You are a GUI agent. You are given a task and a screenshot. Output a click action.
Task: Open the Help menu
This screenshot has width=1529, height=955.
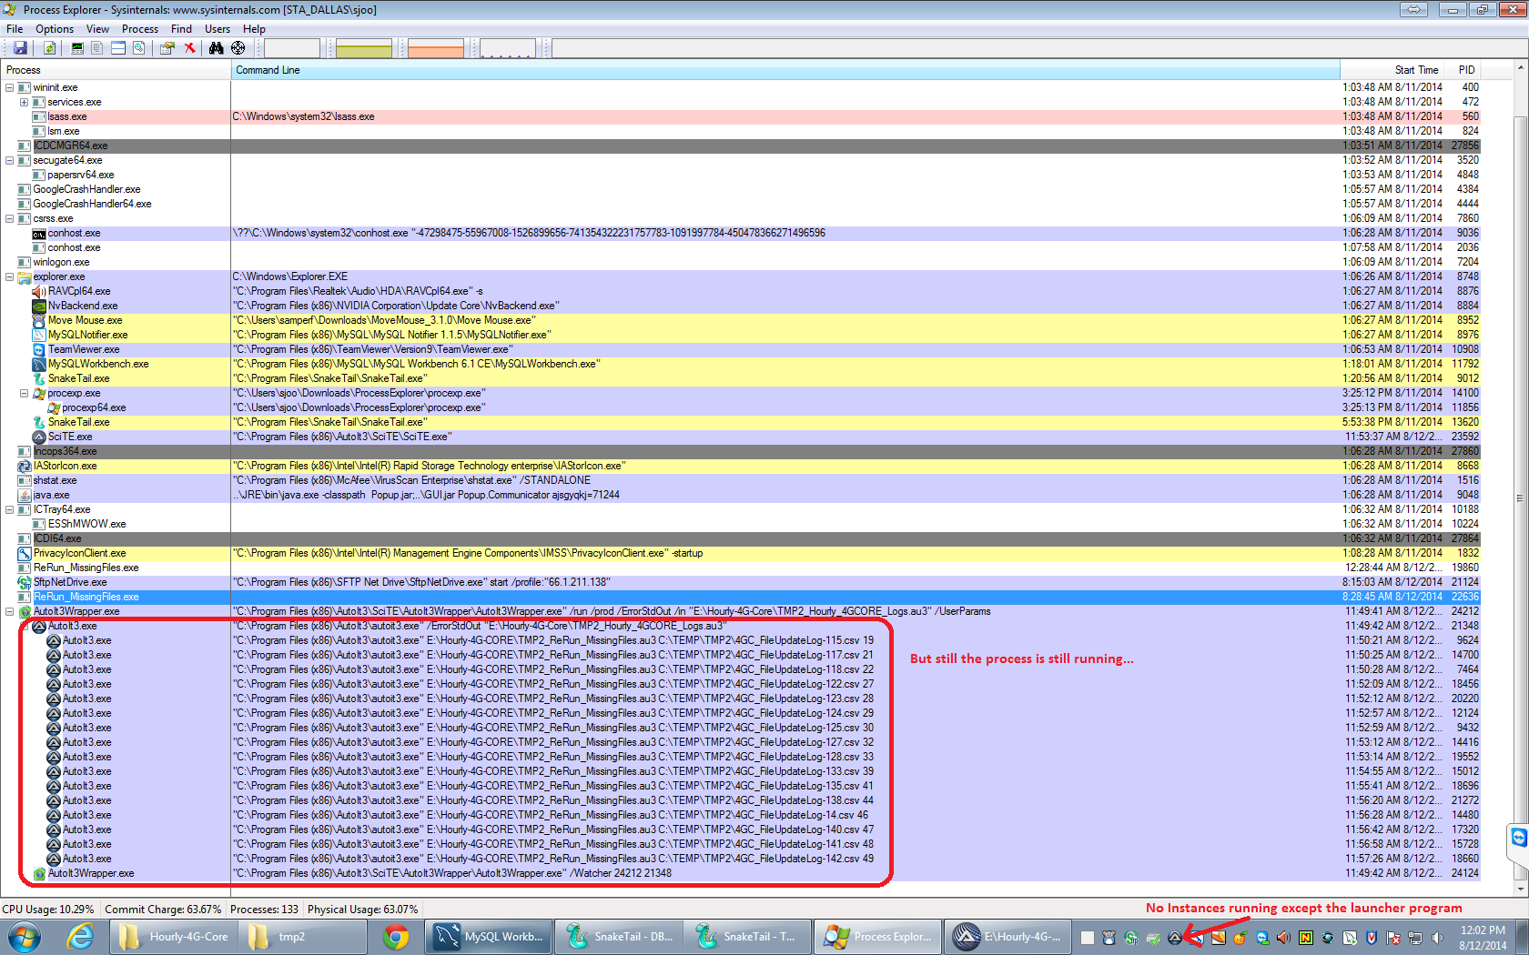[x=255, y=29]
